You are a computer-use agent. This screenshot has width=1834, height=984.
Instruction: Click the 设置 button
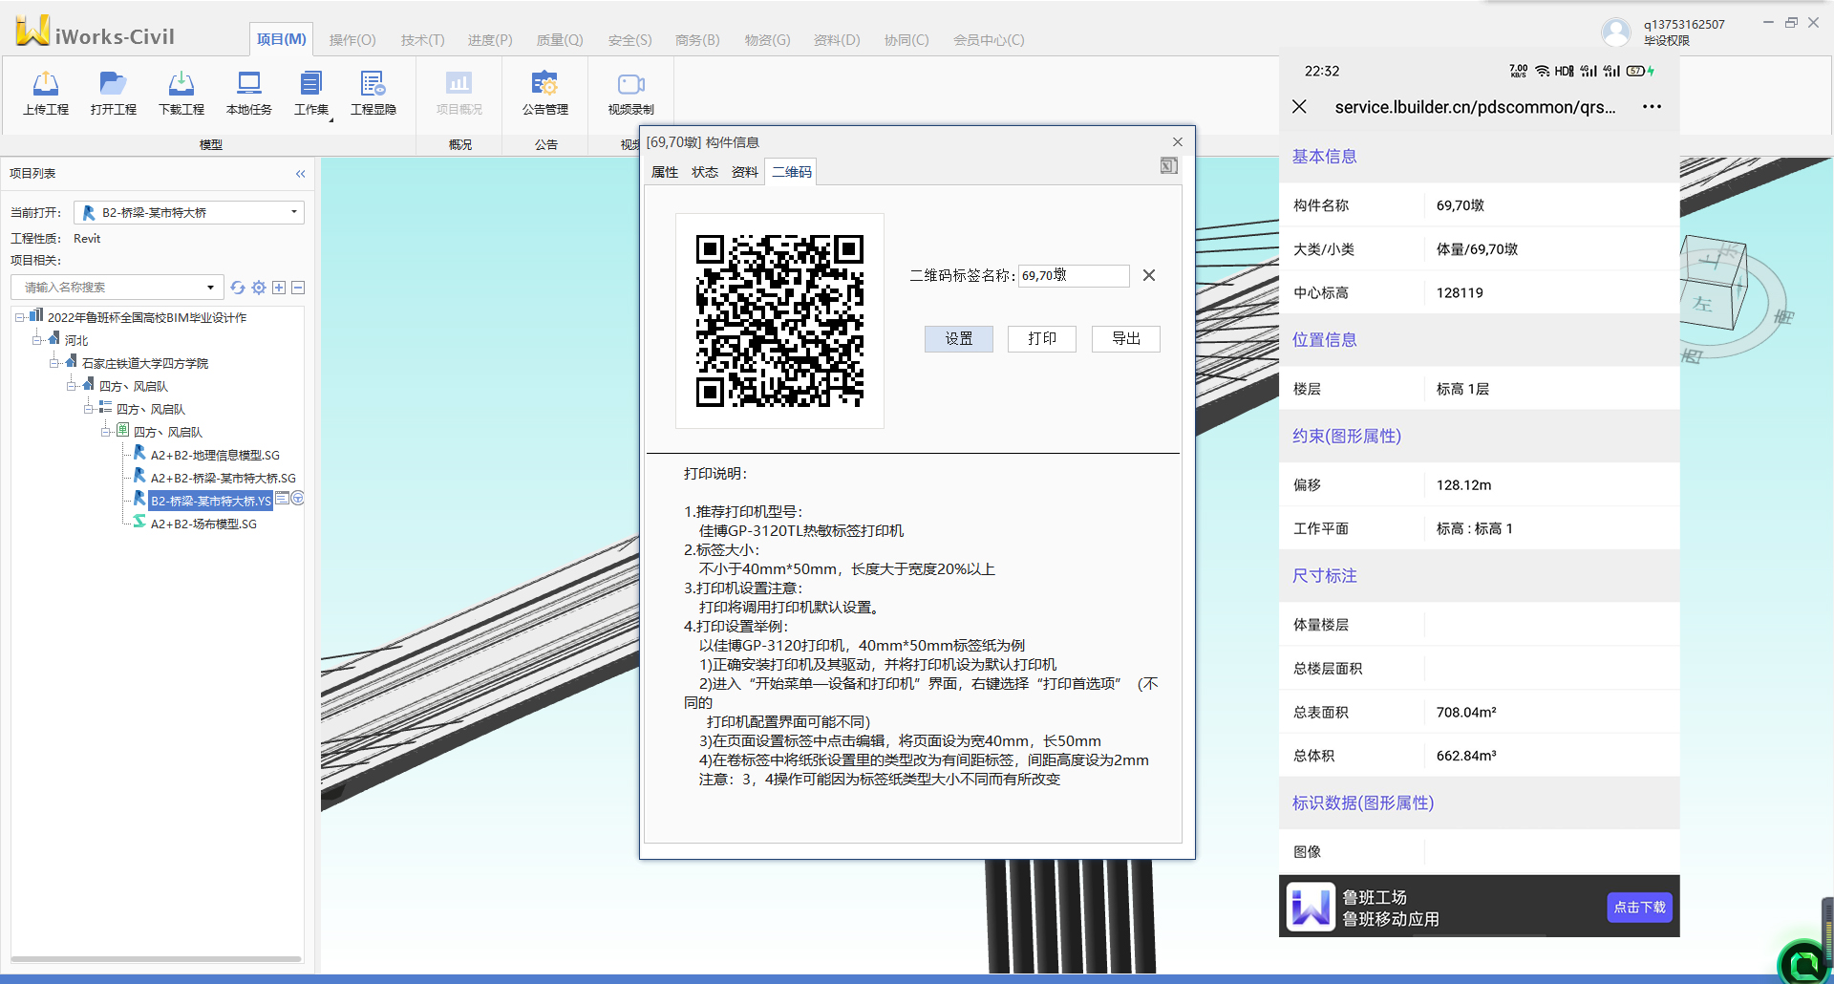959,339
